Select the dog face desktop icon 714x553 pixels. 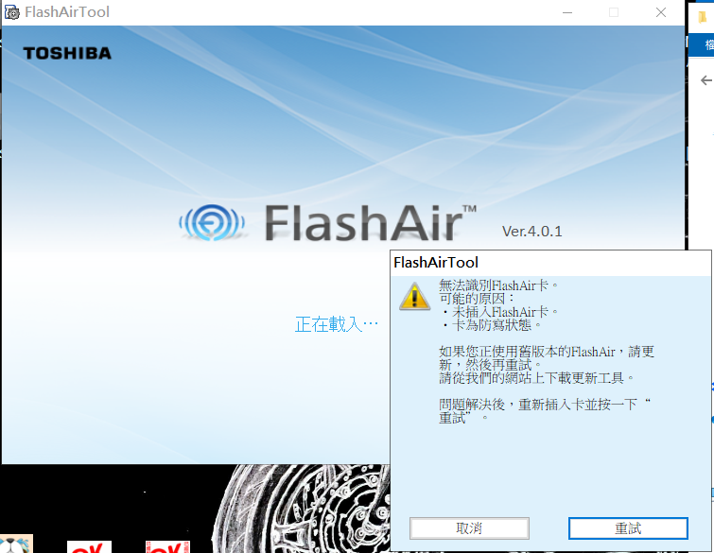point(16,544)
